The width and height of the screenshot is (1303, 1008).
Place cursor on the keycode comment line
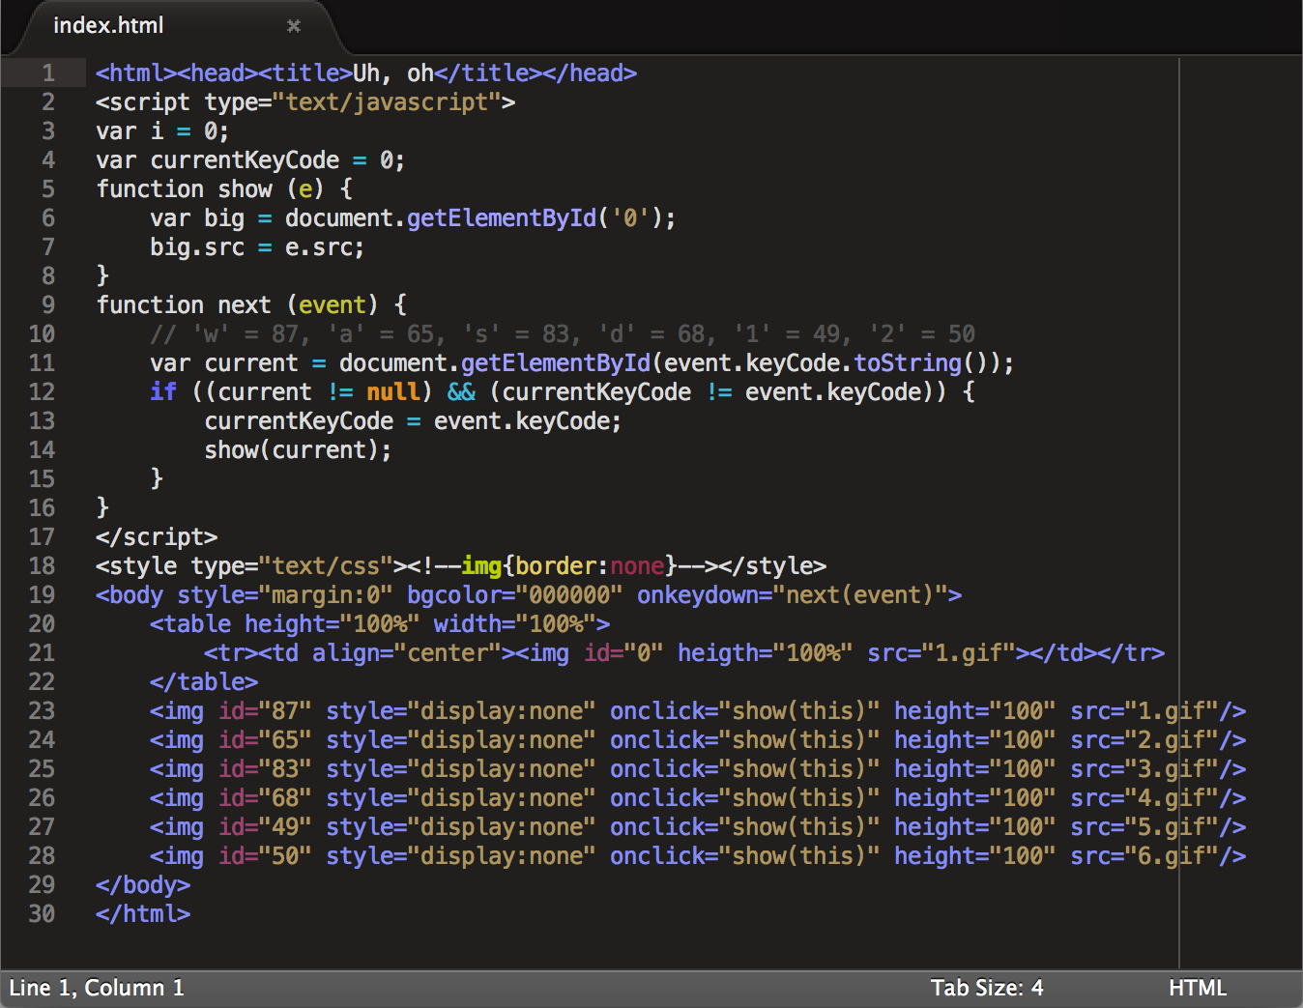tap(563, 333)
